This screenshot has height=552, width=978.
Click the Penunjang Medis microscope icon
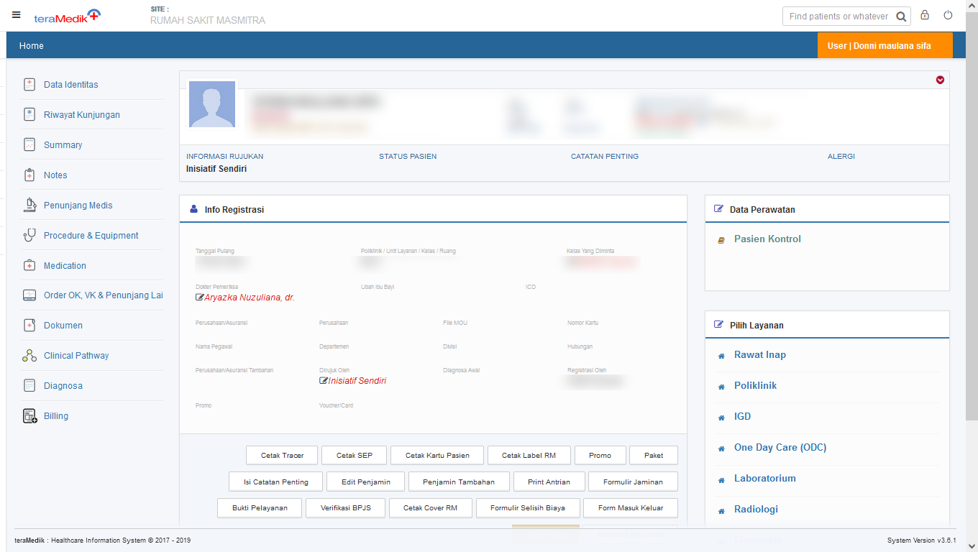click(x=29, y=205)
